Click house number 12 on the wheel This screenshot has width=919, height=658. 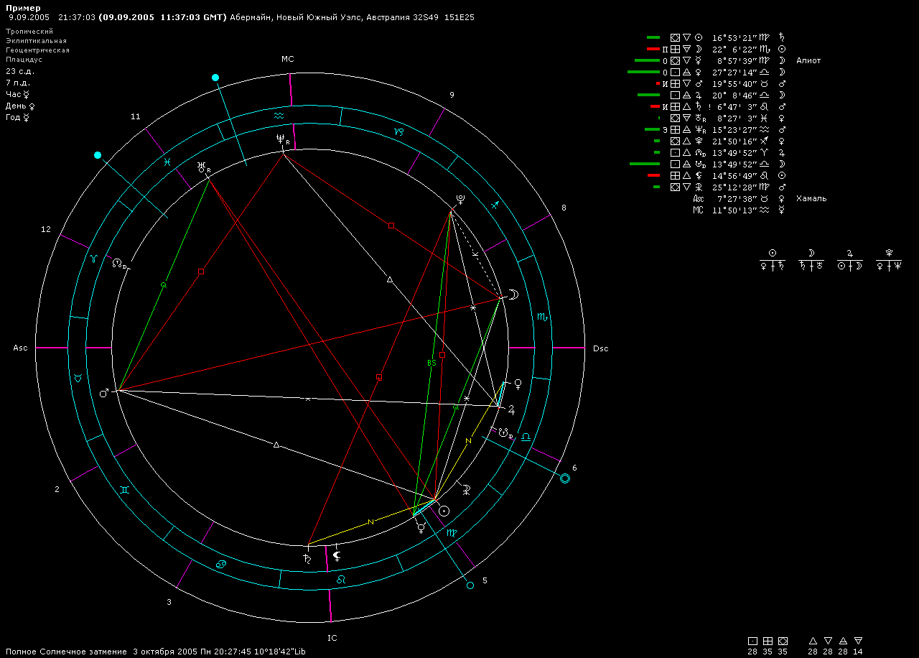[46, 230]
